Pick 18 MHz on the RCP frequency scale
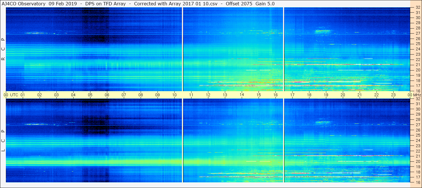This screenshot has height=188, width=422. [418, 80]
